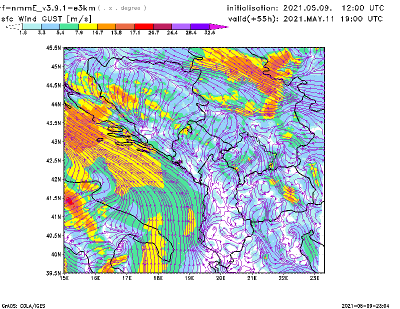
Task: Click legend value 28.4
Action: click(191, 32)
